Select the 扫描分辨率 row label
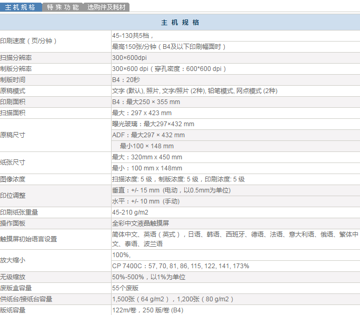 pyautogui.click(x=16, y=58)
